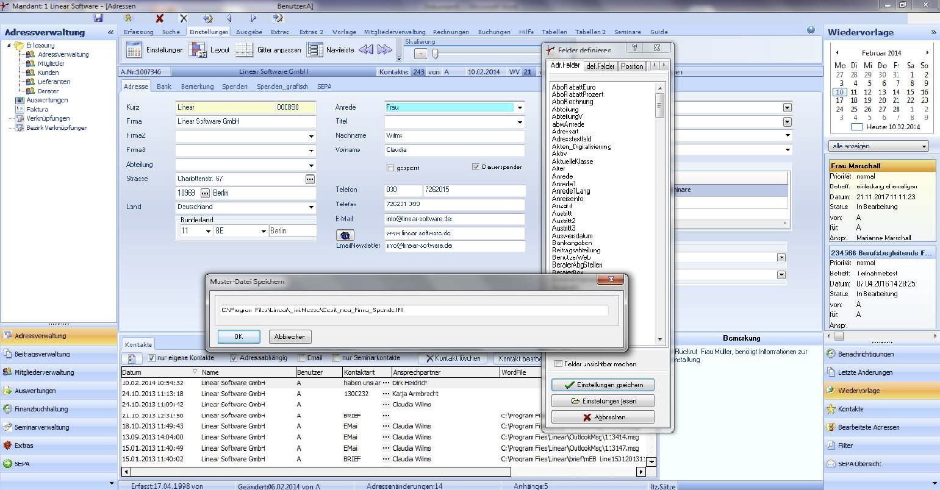Viewport: 940px width, 490px height.
Task: Enable the 'Felder unsichtbar machen' checkbox
Action: coord(558,364)
